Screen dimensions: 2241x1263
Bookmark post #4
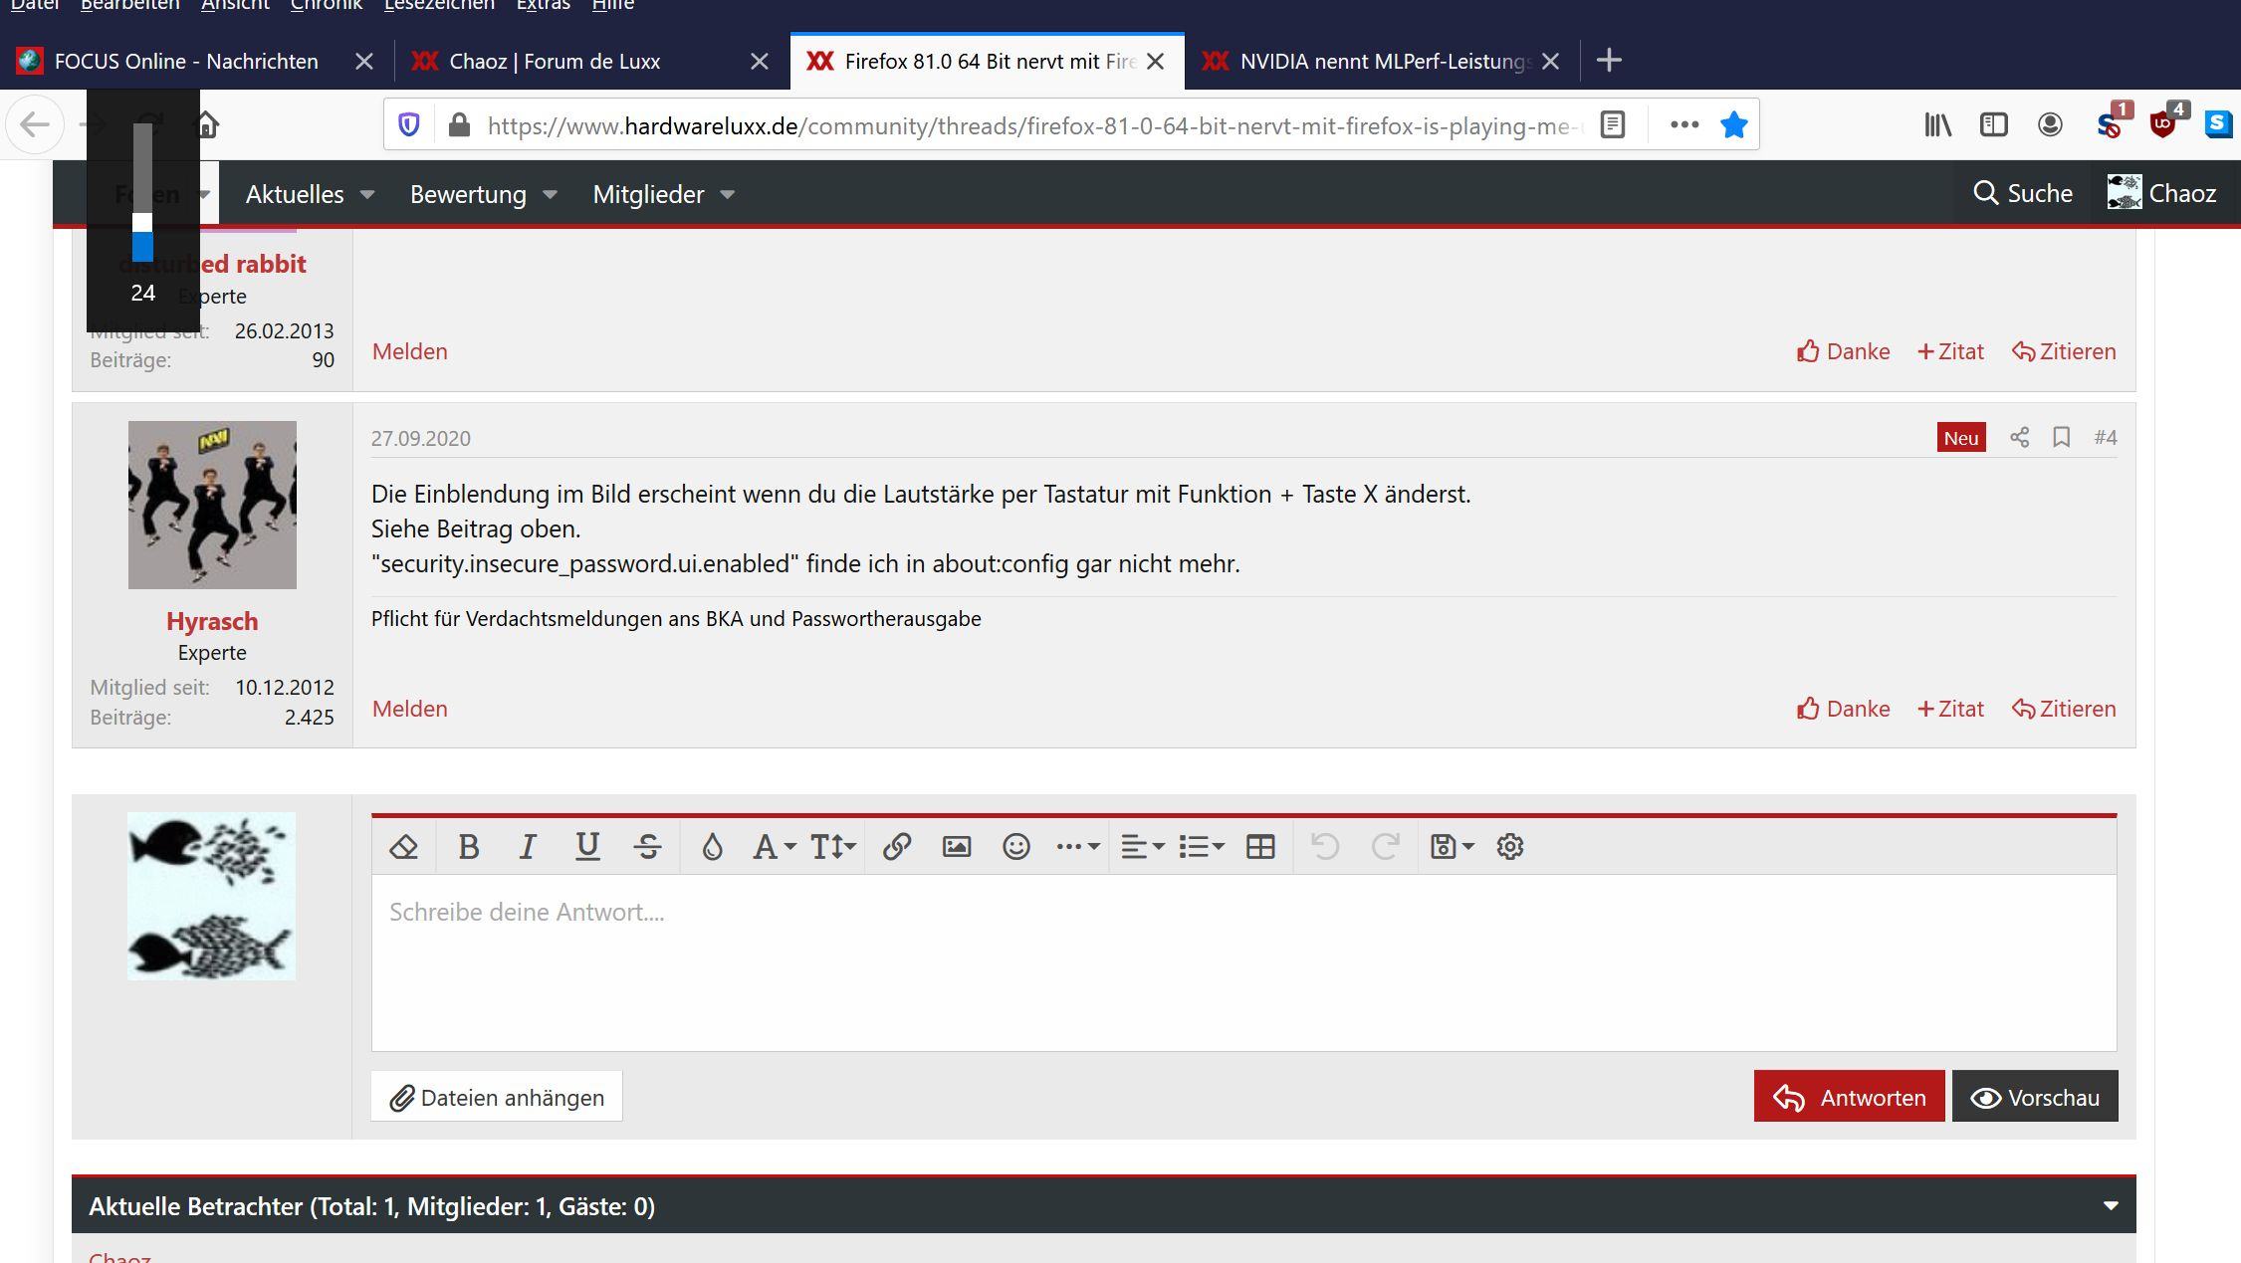[2062, 438]
